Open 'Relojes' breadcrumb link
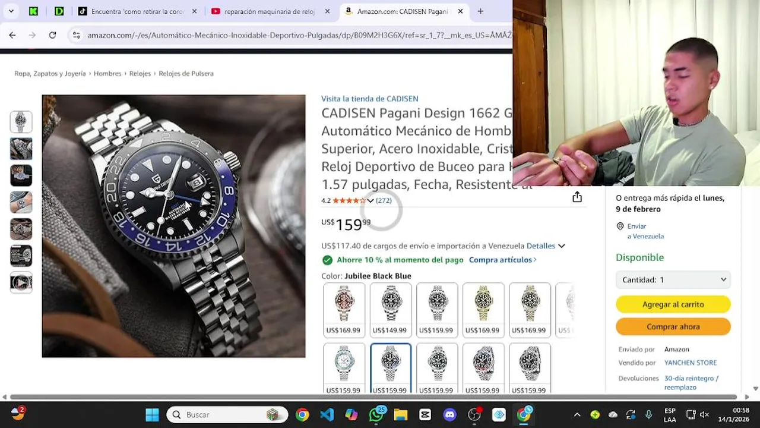This screenshot has width=760, height=428. [140, 74]
